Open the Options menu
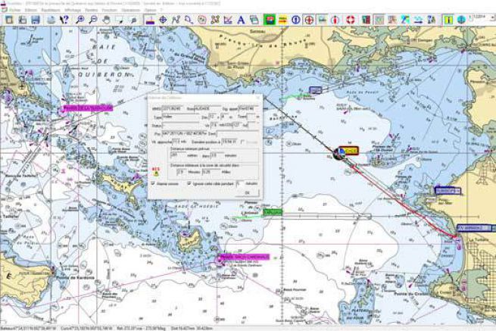The height and width of the screenshot is (331, 496). 150,10
